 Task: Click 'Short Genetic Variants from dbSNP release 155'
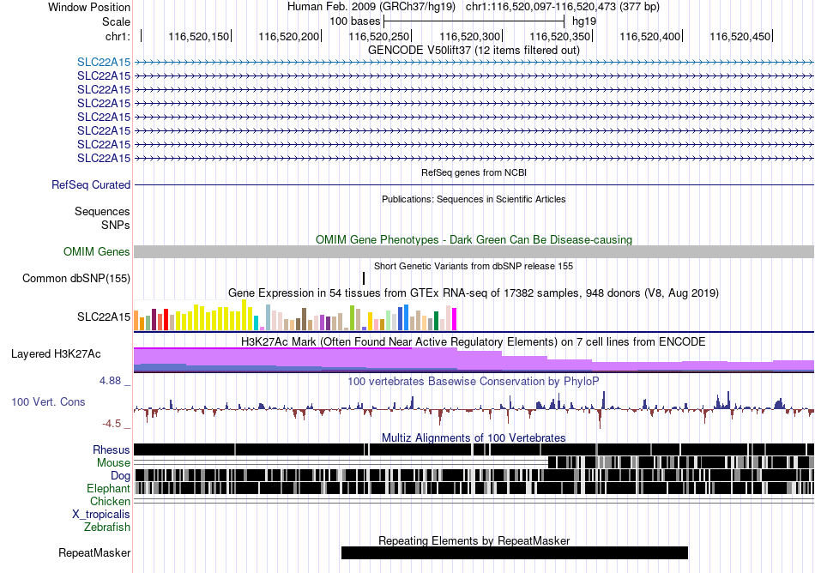(x=474, y=266)
